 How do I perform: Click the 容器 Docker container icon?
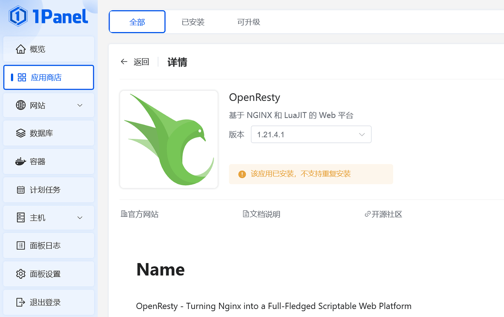21,161
